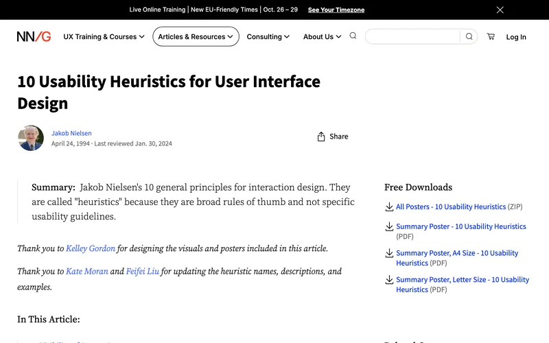Submit search with magnifier inside search box

pos(469,36)
